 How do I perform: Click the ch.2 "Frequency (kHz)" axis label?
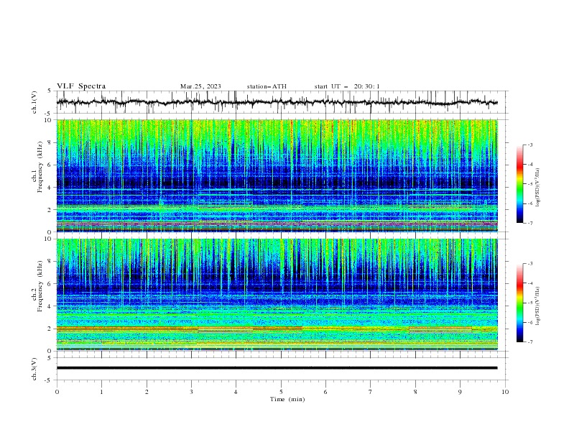pyautogui.click(x=40, y=286)
